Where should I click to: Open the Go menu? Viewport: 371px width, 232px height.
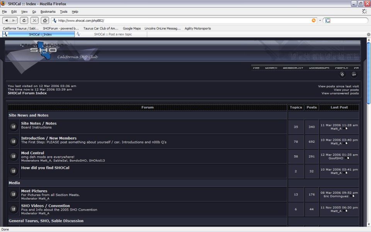coord(34,12)
